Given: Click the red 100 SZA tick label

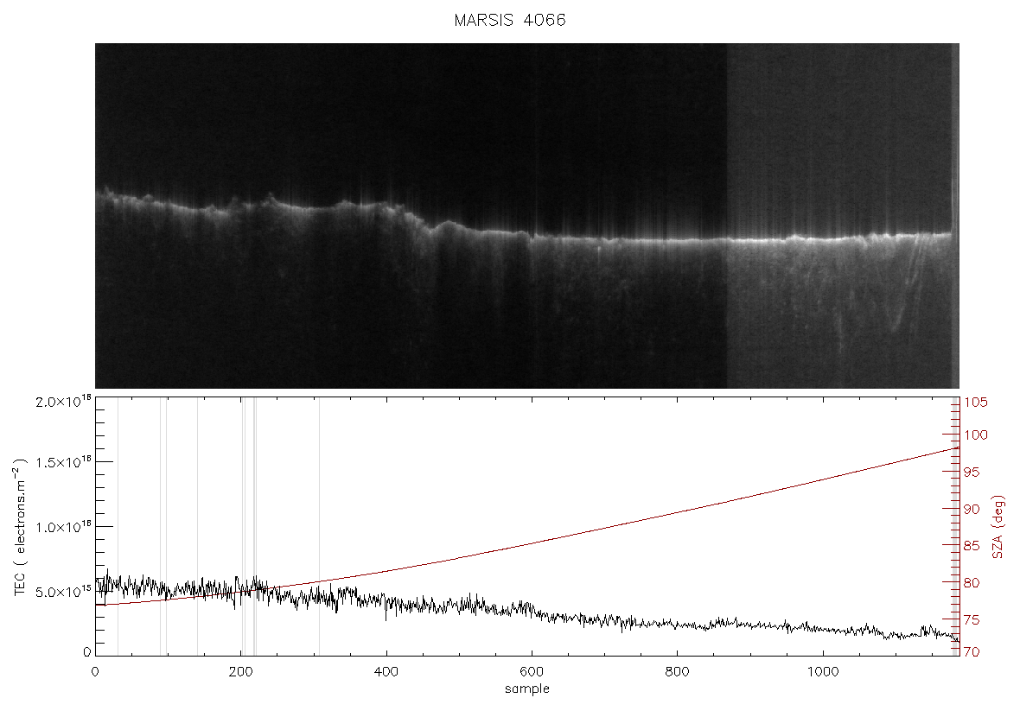Looking at the screenshot, I should point(976,435).
